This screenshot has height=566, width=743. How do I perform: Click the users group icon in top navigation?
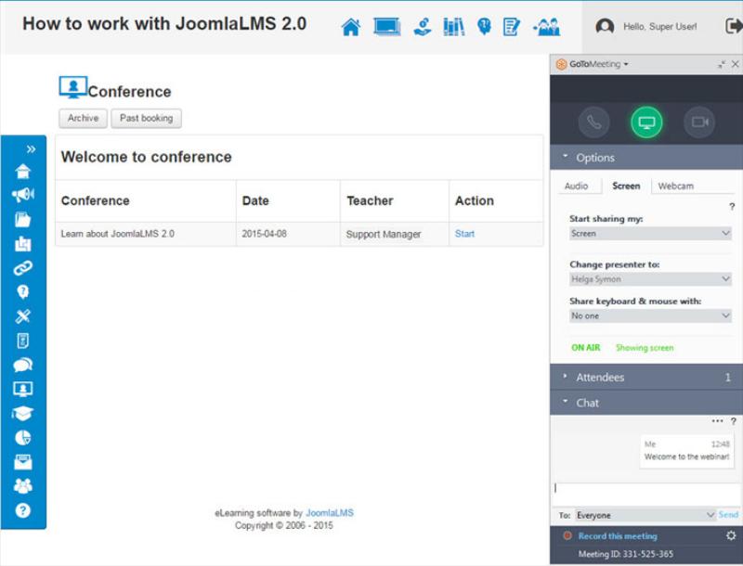click(x=547, y=27)
